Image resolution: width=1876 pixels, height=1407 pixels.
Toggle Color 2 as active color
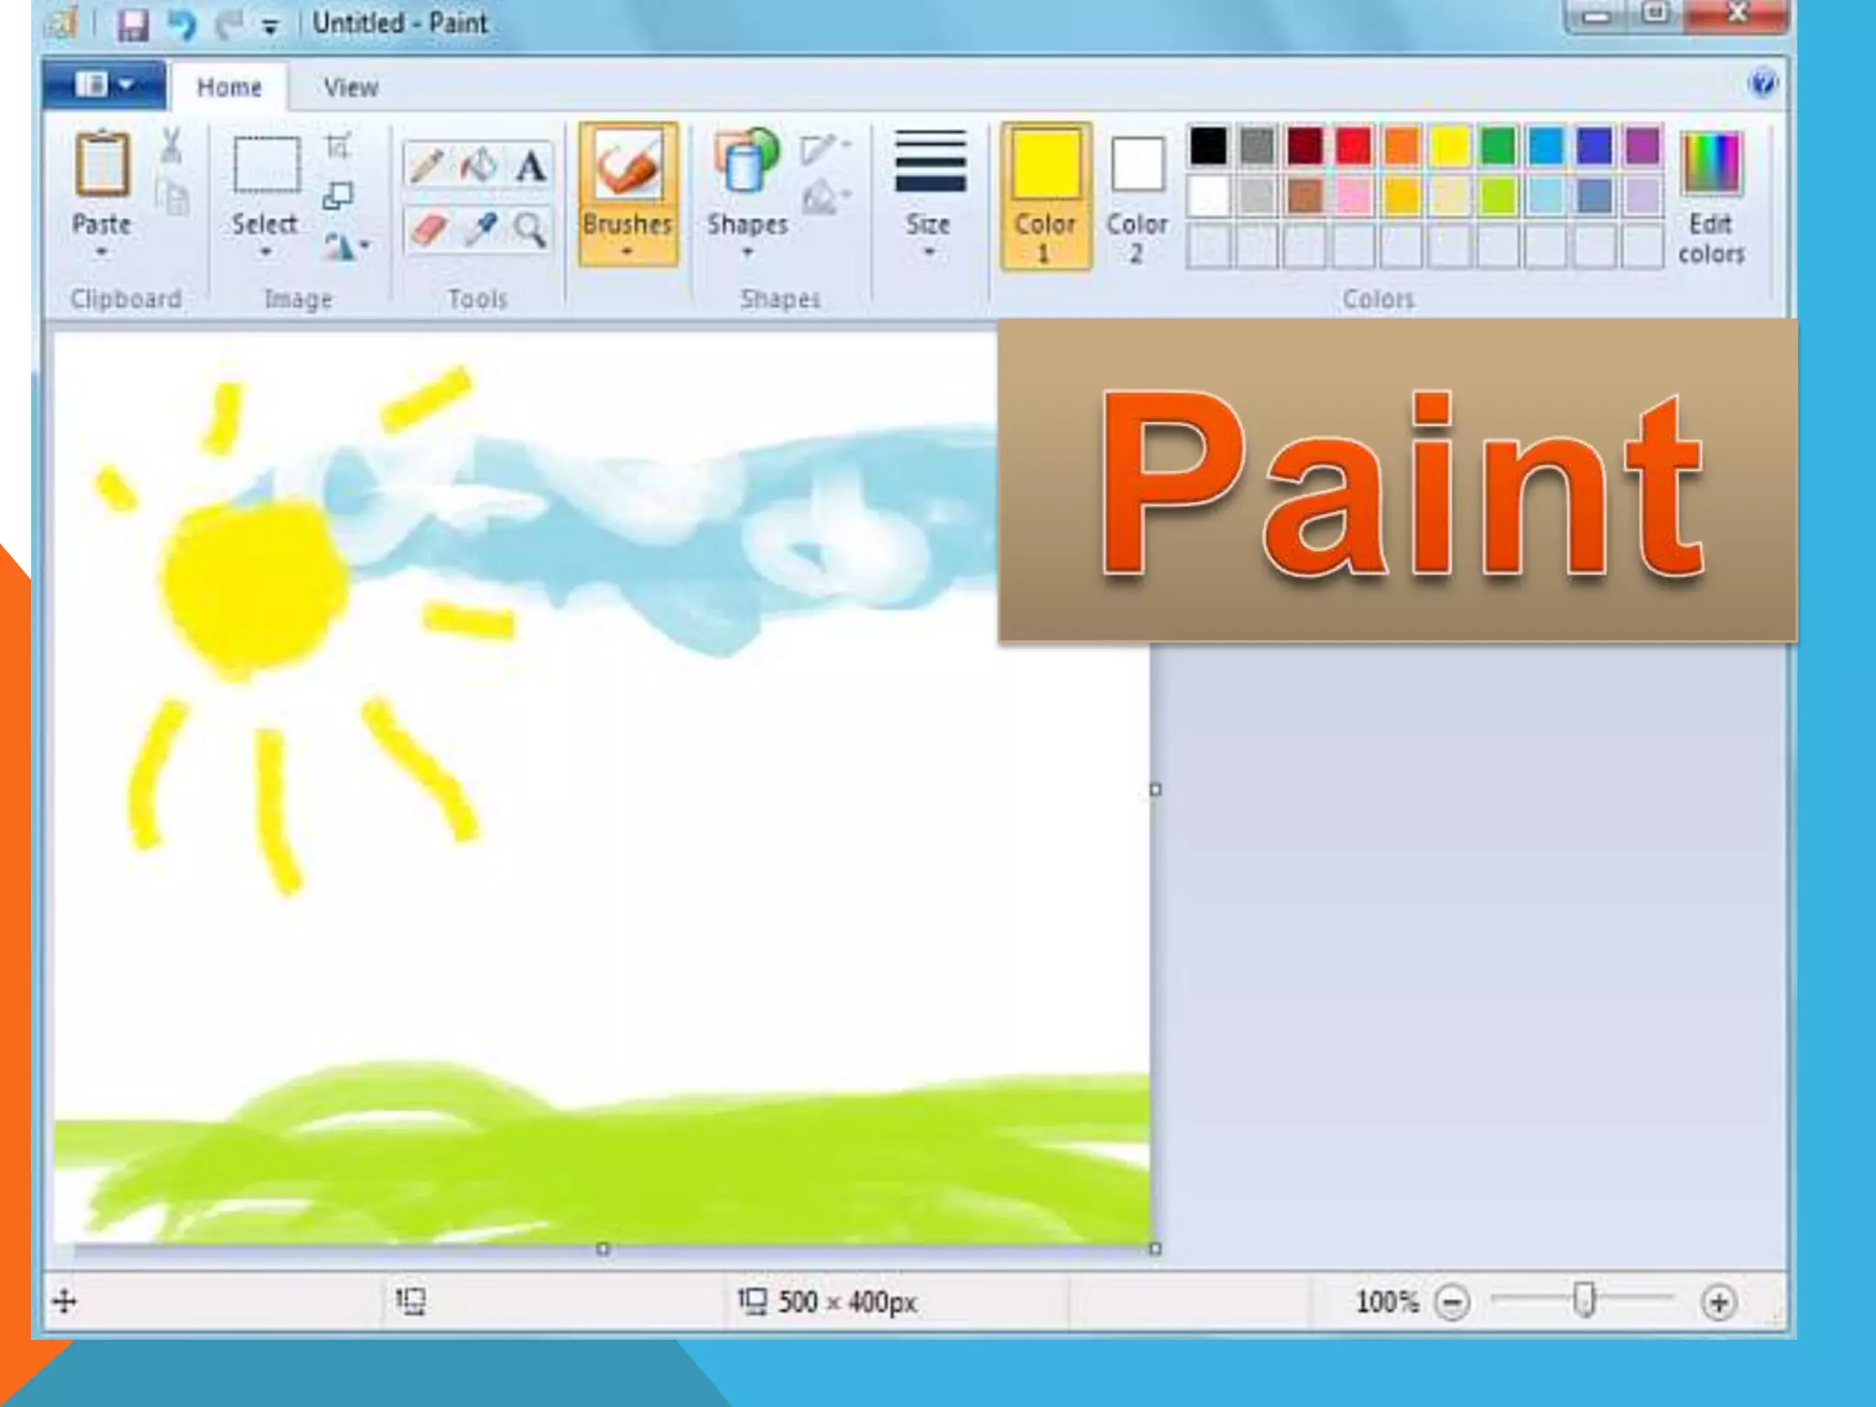[x=1137, y=196]
